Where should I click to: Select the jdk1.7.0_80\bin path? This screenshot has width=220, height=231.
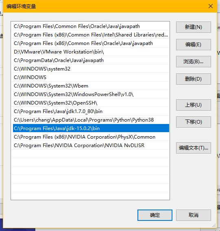[x=90, y=111]
